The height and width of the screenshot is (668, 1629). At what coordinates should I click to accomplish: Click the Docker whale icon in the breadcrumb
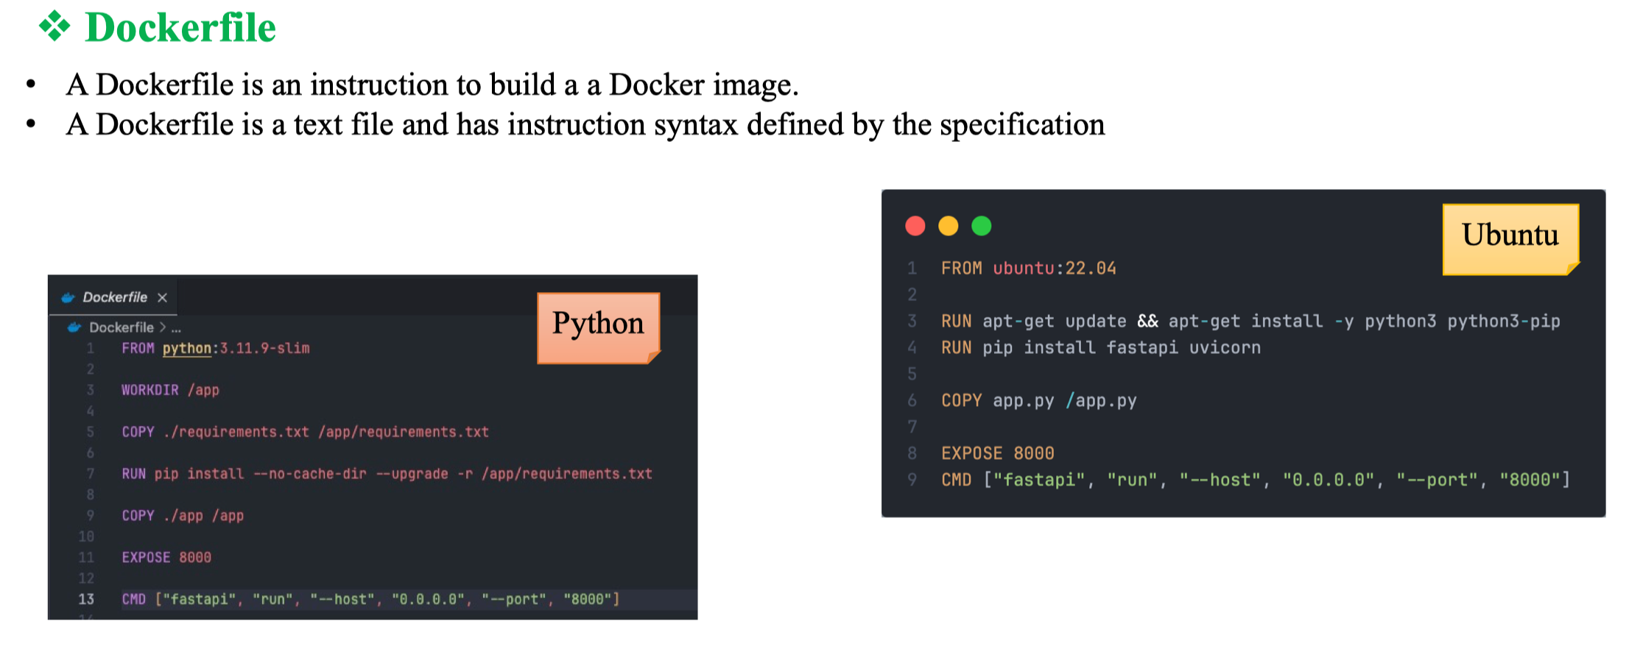(x=74, y=327)
